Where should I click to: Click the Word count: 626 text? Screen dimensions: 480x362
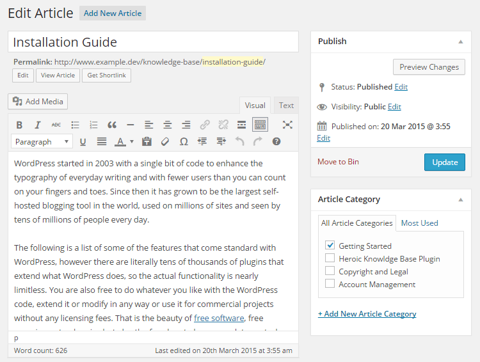tap(41, 350)
